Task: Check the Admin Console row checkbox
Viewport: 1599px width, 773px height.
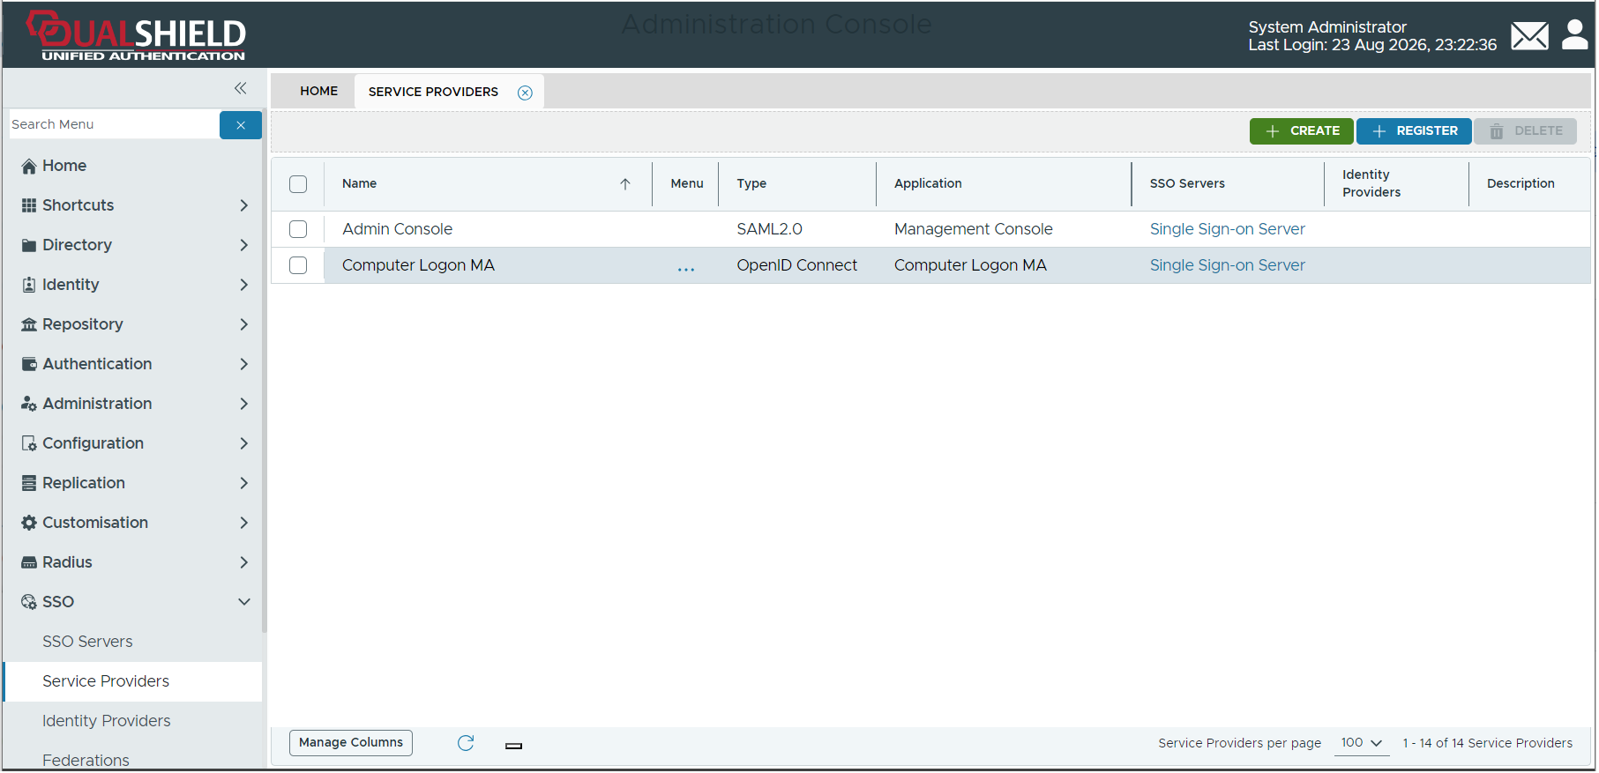Action: (298, 229)
